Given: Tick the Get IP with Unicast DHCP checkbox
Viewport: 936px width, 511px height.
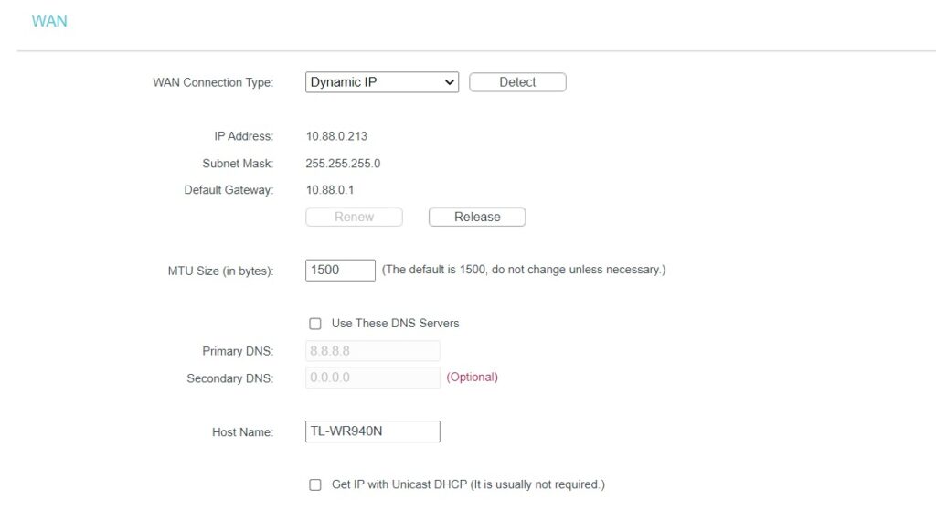Looking at the screenshot, I should (315, 484).
